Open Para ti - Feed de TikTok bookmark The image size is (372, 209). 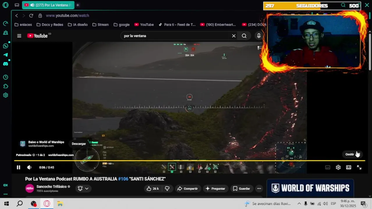point(177,25)
